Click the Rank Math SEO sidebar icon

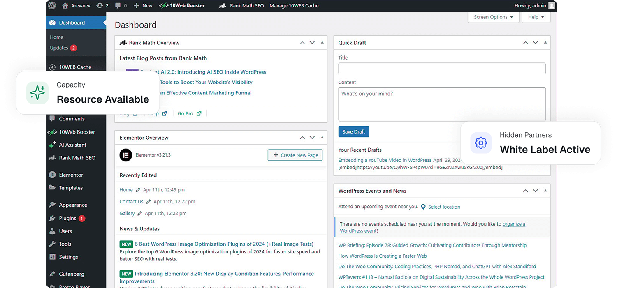[x=52, y=158]
